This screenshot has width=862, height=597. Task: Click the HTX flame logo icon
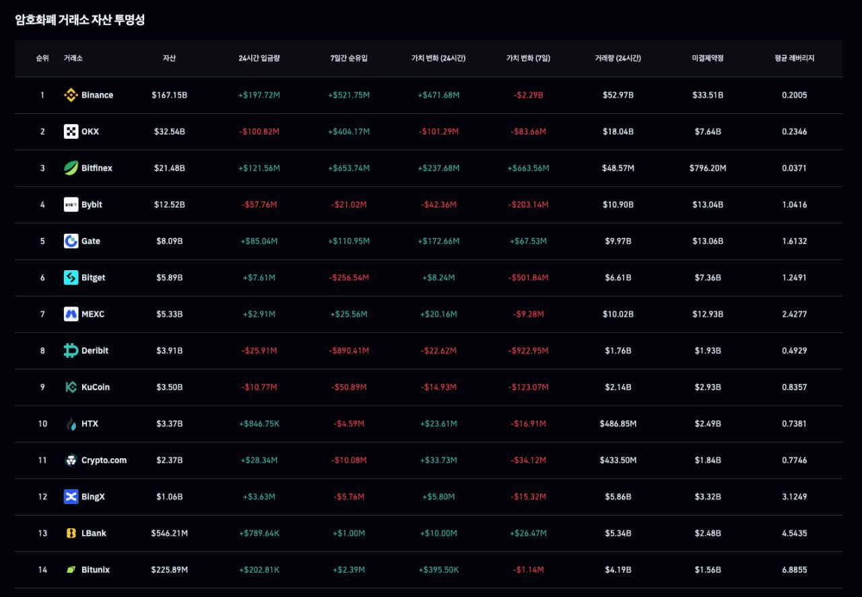(x=71, y=424)
